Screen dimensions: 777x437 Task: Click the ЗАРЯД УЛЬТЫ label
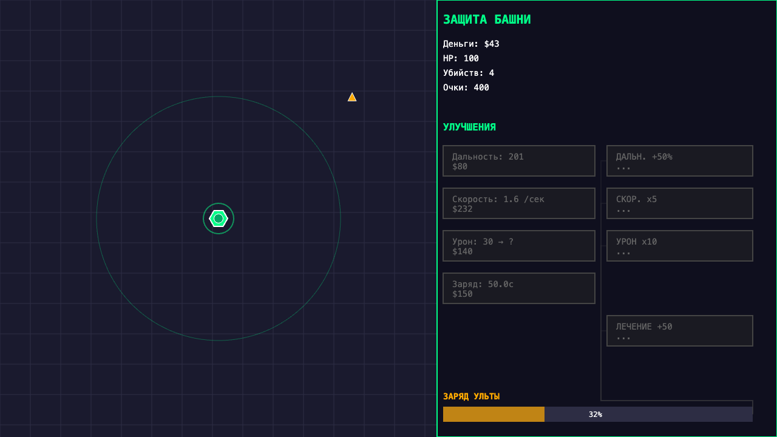(471, 396)
